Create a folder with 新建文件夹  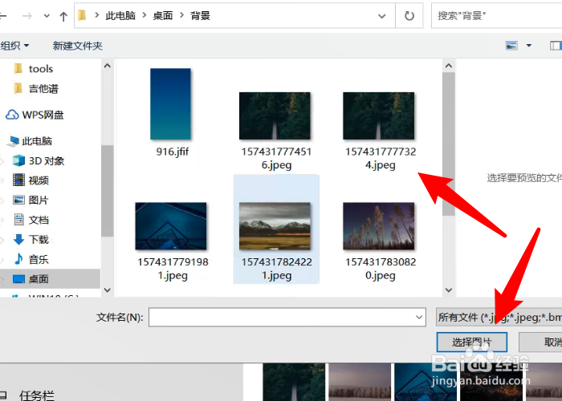tap(77, 46)
